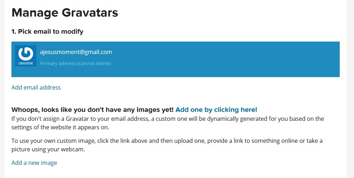Click the 'If you don't assign a Gravatar' paragraph

pyautogui.click(x=168, y=123)
